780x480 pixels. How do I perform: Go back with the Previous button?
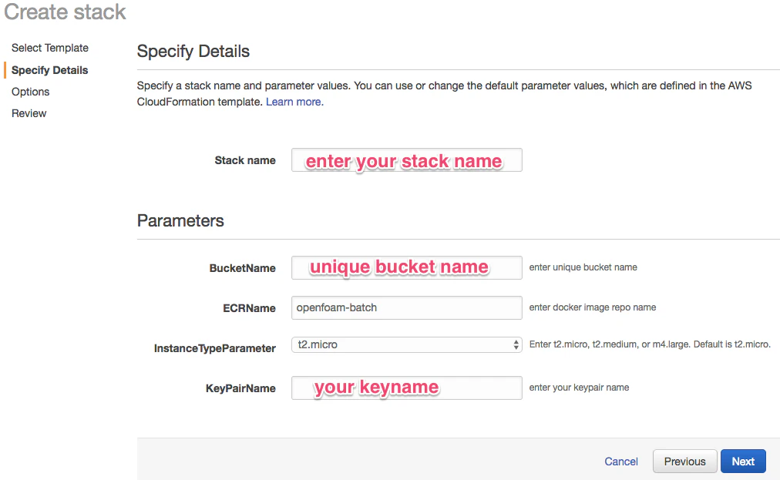(x=684, y=462)
